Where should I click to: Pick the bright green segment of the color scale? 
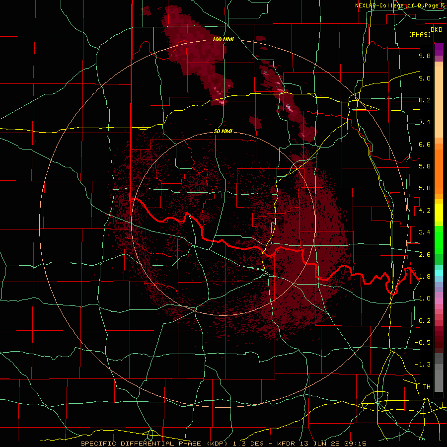pyautogui.click(x=439, y=240)
